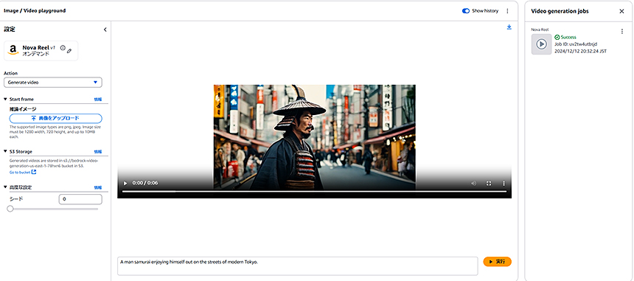
Task: Click the Video generation jobs heading
Action: point(560,11)
